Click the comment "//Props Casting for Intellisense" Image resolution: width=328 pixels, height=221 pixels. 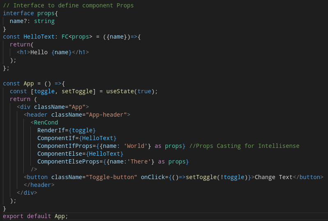point(244,146)
